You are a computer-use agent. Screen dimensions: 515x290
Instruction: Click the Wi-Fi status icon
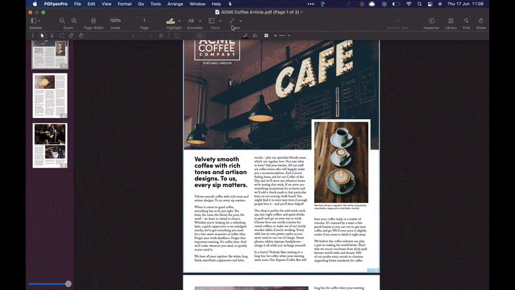click(x=409, y=4)
